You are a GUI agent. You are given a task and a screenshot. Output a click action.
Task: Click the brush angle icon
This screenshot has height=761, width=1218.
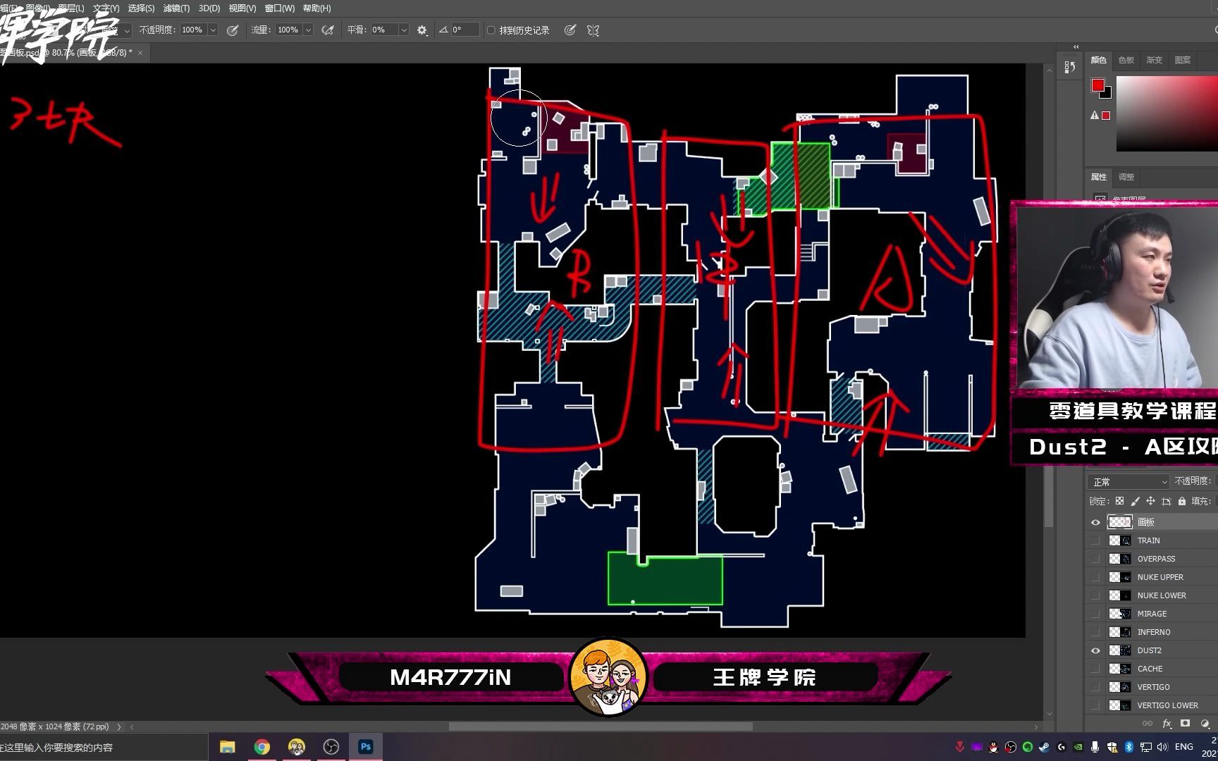point(443,30)
